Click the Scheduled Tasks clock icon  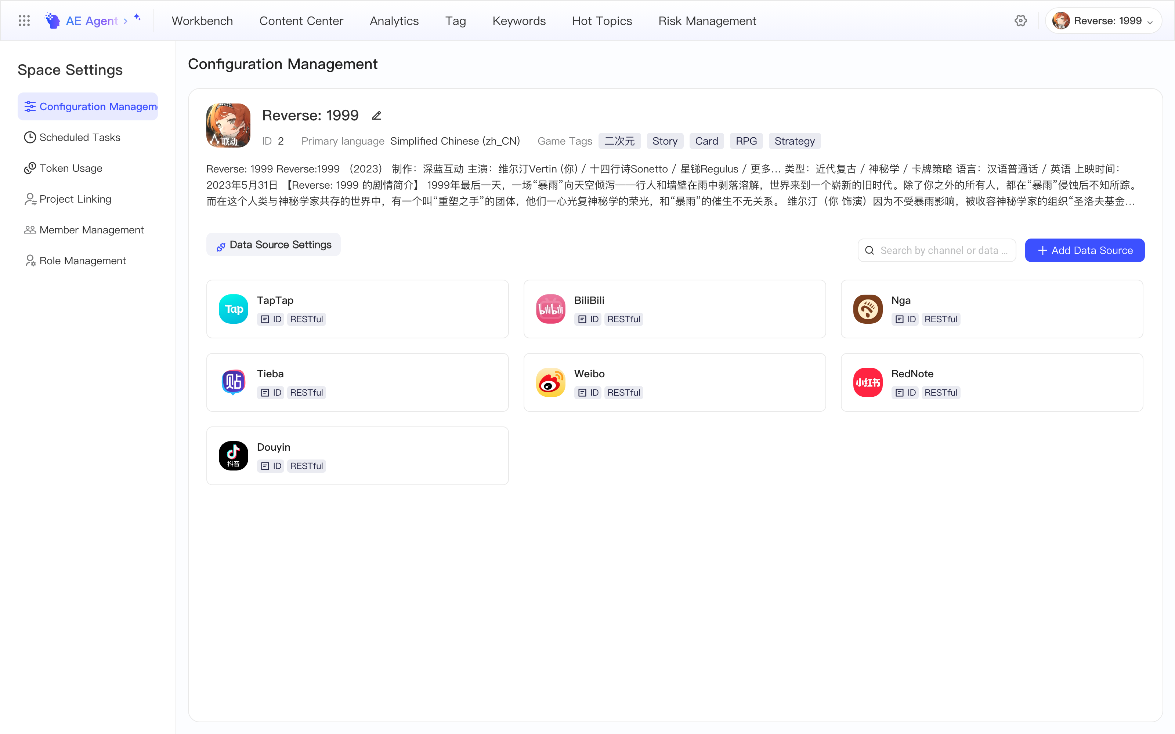coord(30,137)
